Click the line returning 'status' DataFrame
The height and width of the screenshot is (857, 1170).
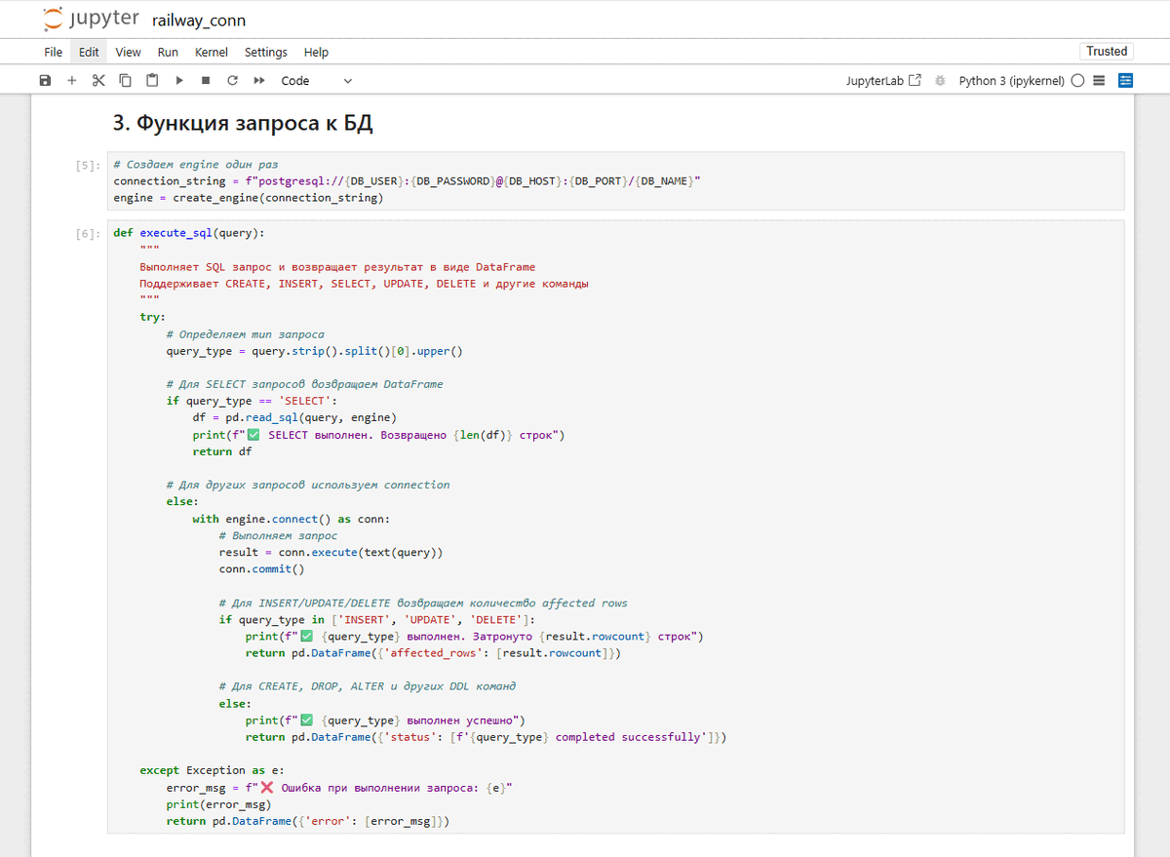coord(486,737)
